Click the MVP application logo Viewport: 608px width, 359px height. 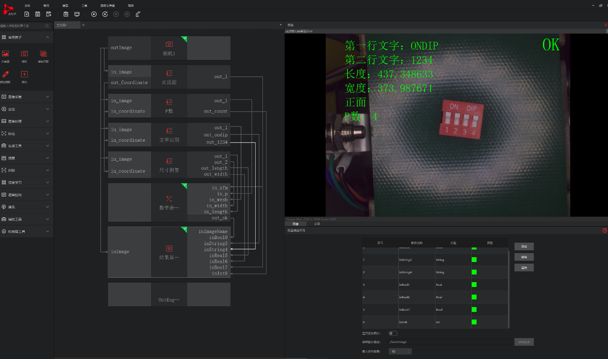(x=9, y=10)
